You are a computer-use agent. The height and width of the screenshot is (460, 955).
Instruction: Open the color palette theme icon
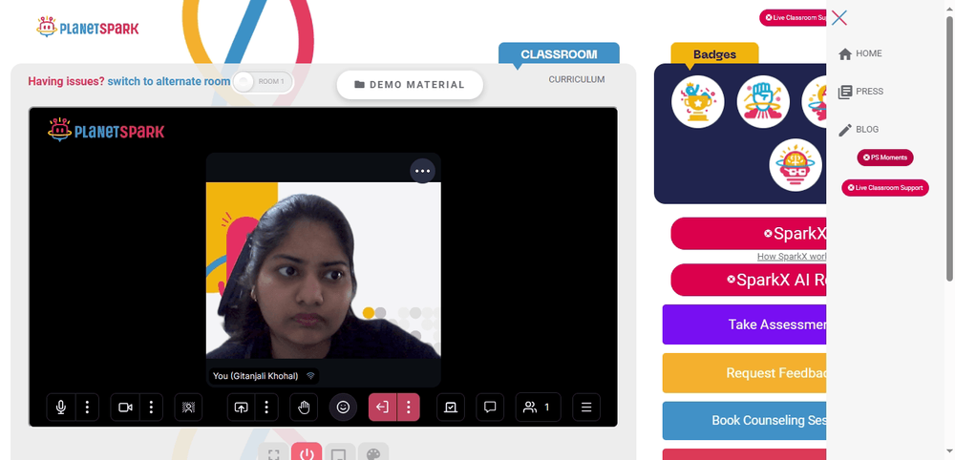(372, 454)
